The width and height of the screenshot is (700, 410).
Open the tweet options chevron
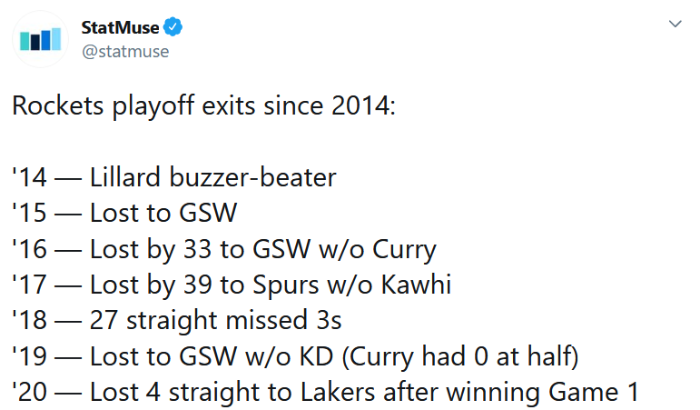(x=675, y=24)
